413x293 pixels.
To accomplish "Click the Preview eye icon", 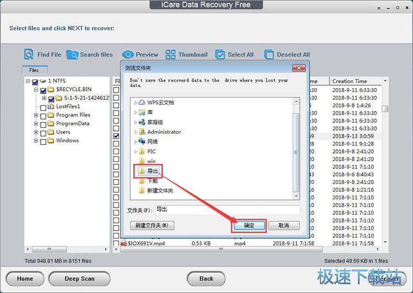I will click(x=128, y=55).
